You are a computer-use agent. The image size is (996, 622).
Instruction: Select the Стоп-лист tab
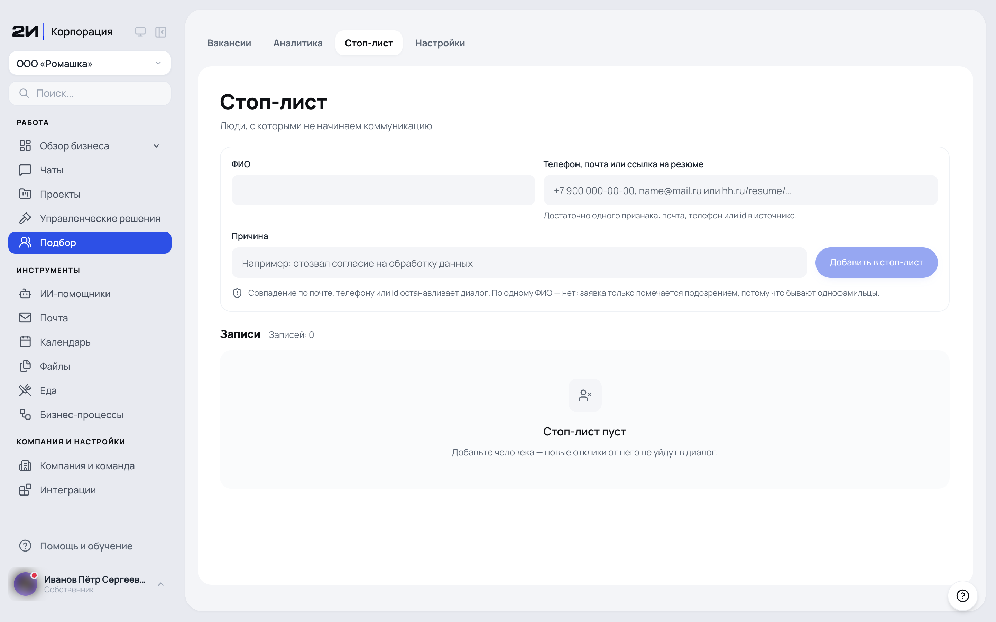[x=369, y=43]
